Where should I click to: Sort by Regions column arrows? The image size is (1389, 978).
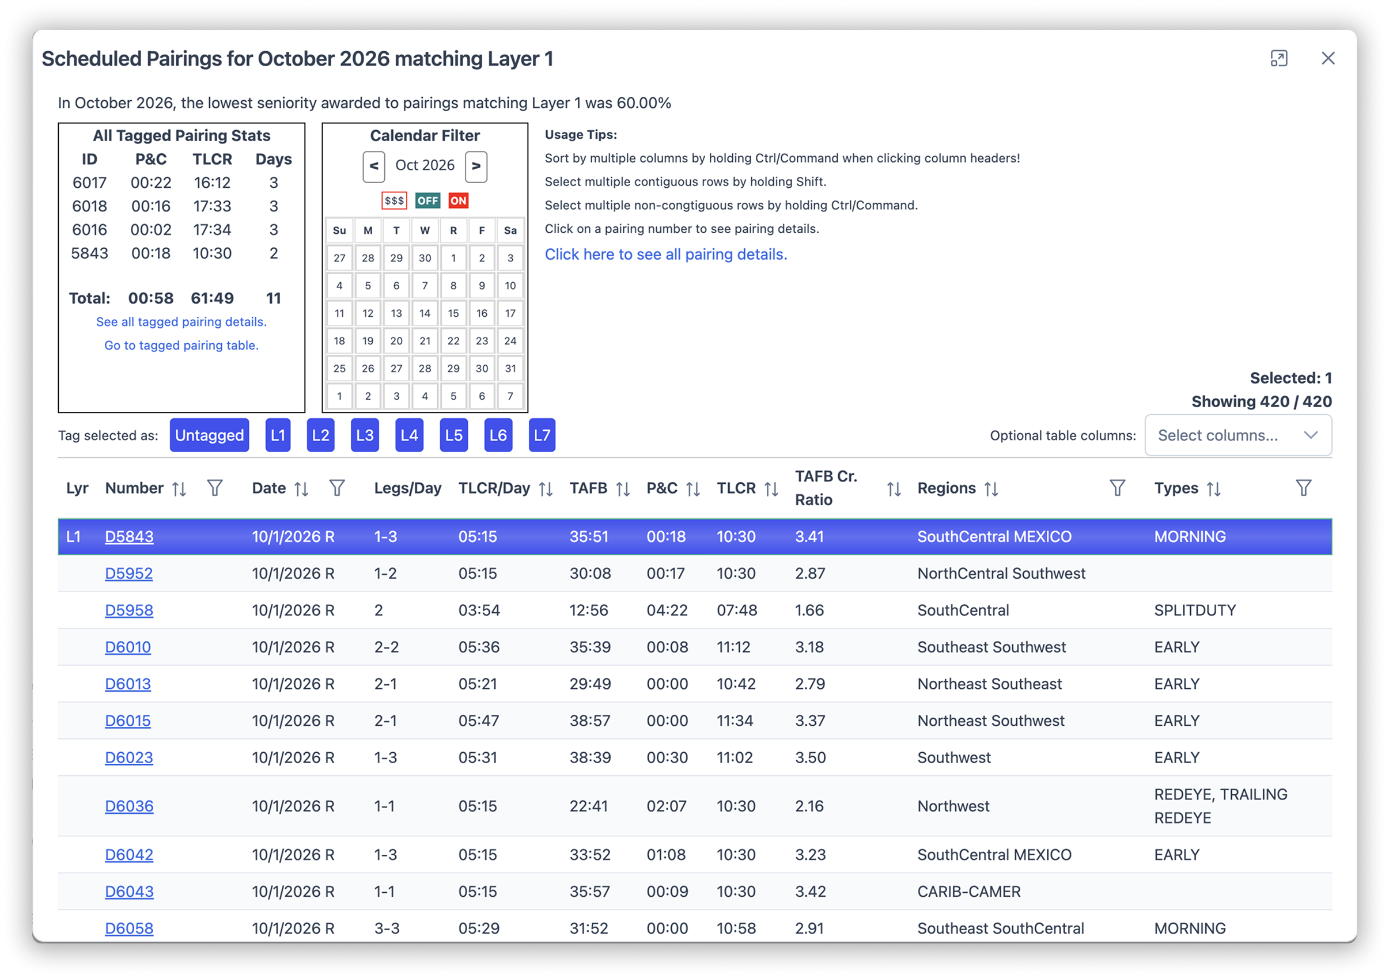pyautogui.click(x=991, y=488)
